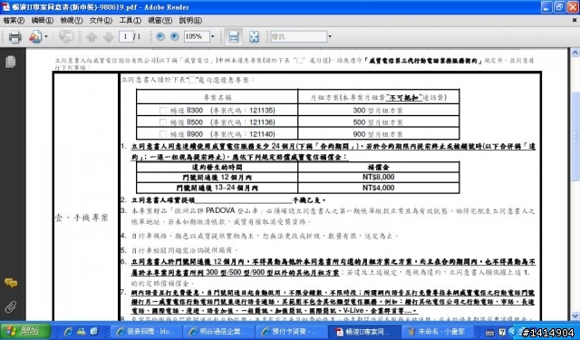Zoom in with the plus icon
580x340 pixels.
(174, 36)
